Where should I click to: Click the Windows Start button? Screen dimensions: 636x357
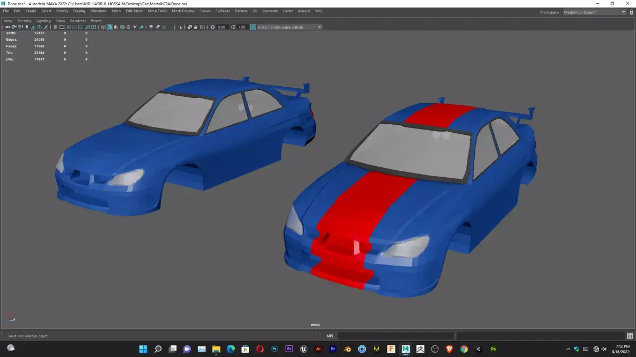[x=143, y=349]
